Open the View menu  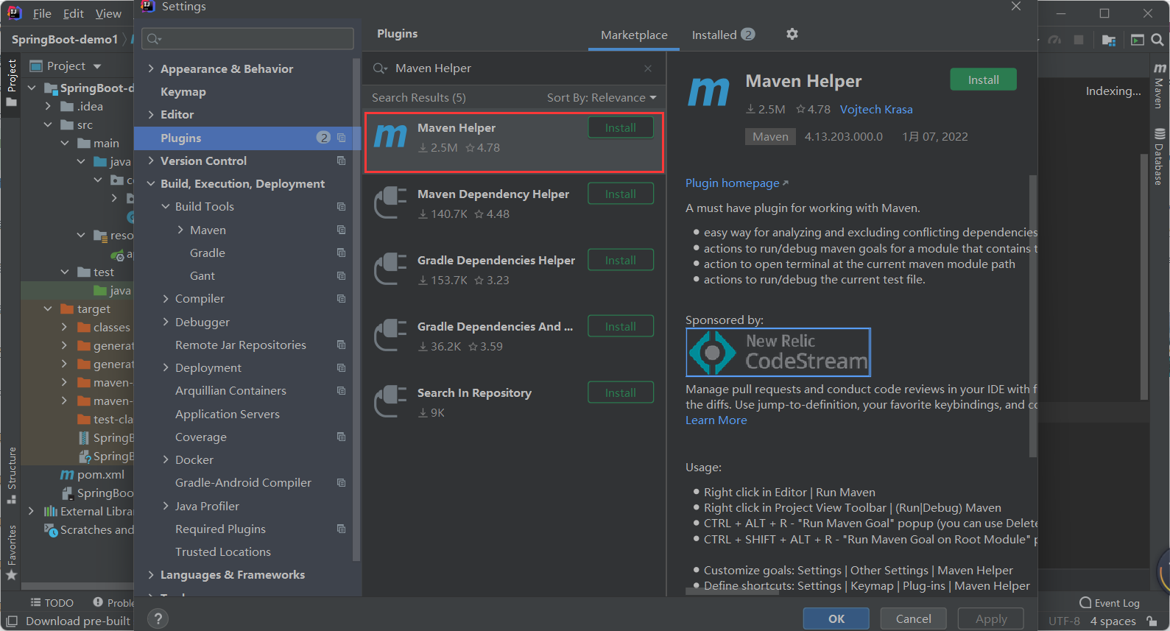(108, 13)
